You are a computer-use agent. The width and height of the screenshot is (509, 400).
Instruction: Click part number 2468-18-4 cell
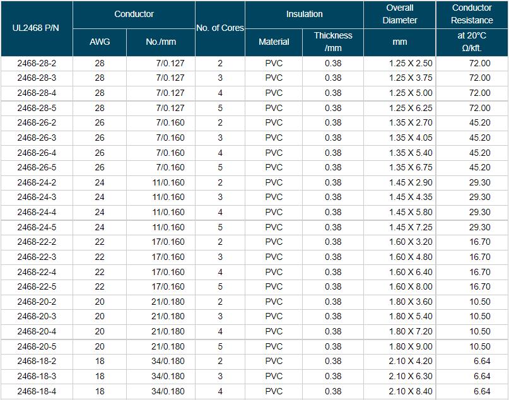click(37, 391)
